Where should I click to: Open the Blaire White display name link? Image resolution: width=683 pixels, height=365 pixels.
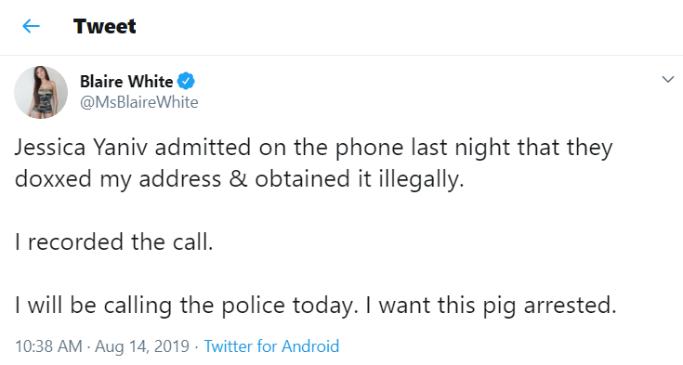click(126, 82)
